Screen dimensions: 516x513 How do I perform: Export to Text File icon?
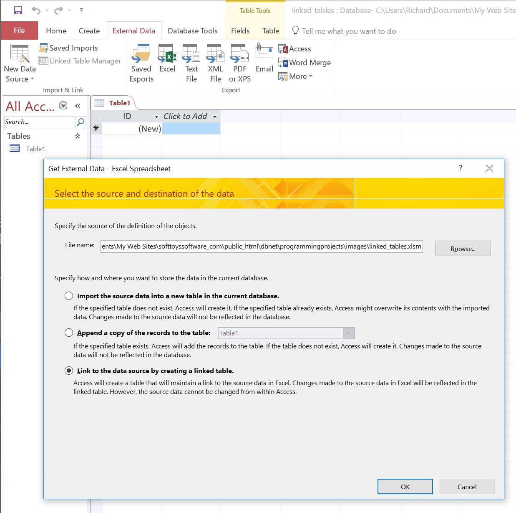pyautogui.click(x=191, y=63)
